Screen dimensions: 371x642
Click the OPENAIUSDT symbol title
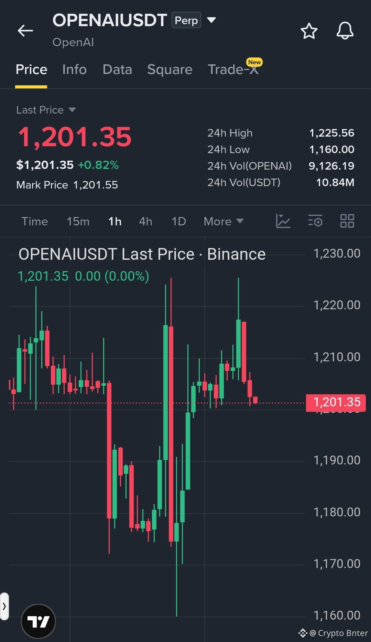tap(110, 20)
